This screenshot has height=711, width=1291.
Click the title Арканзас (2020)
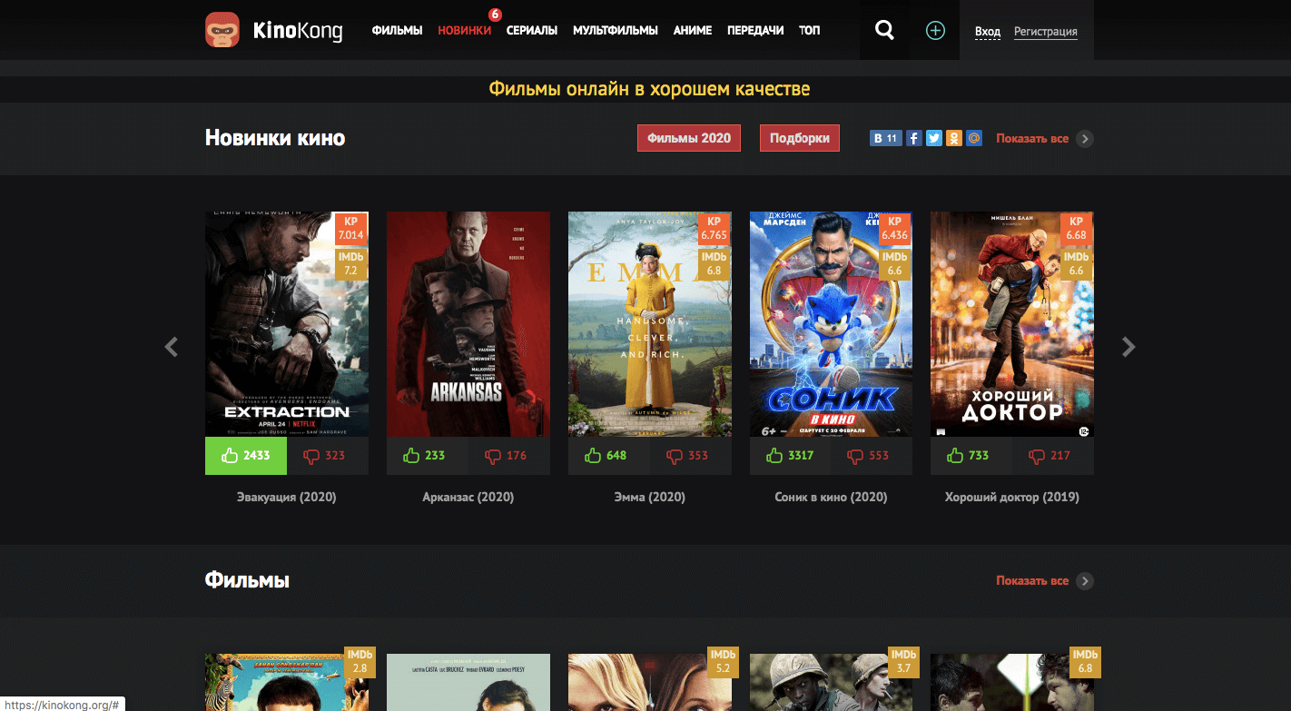click(x=468, y=498)
